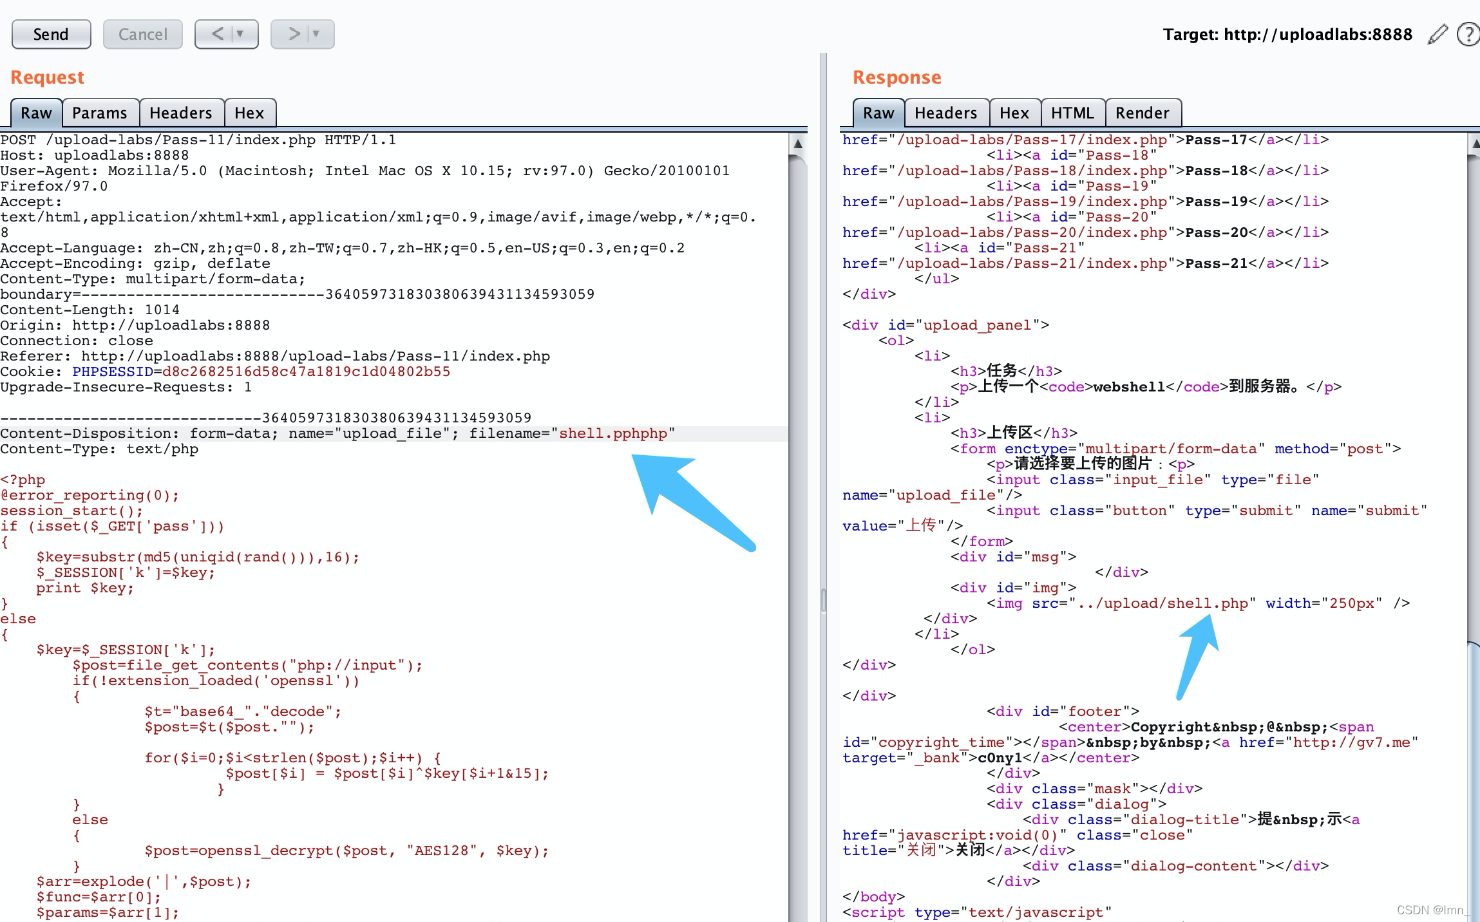This screenshot has width=1480, height=922.
Task: Go back with the previous-request arrow
Action: (x=218, y=34)
